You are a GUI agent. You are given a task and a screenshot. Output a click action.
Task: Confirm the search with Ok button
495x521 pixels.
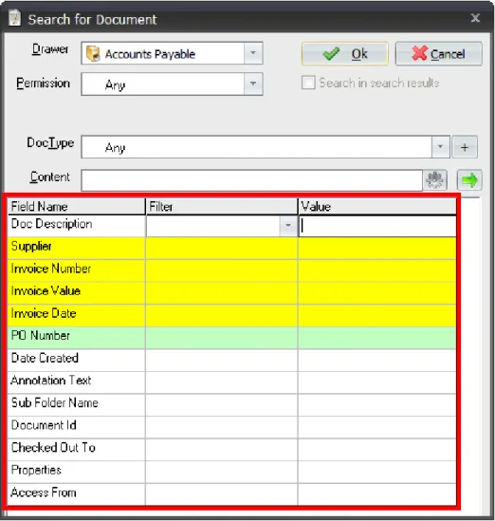pos(344,53)
